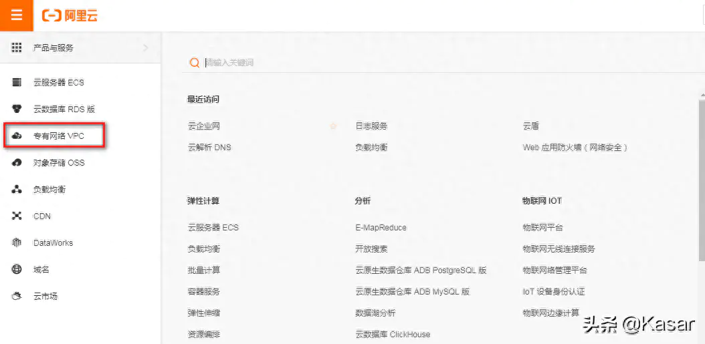Image resolution: width=705 pixels, height=344 pixels.
Task: Click the orange hamburger menu button
Action: coord(16,15)
